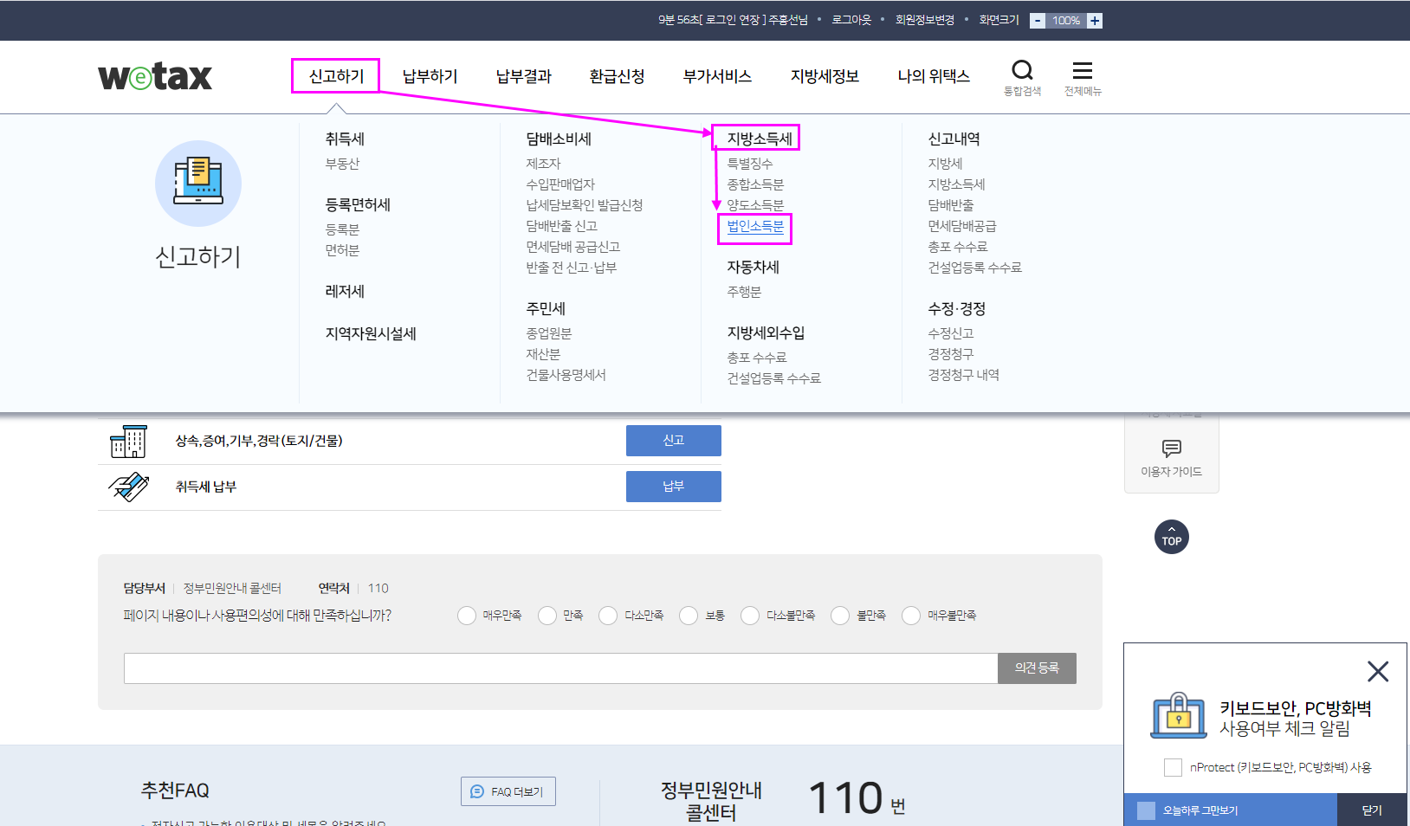
Task: Click the 특별징수 submenu link
Action: (x=750, y=164)
